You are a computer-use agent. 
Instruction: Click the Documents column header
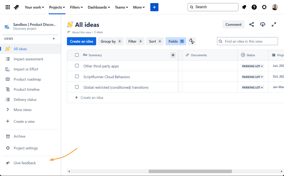click(x=210, y=55)
